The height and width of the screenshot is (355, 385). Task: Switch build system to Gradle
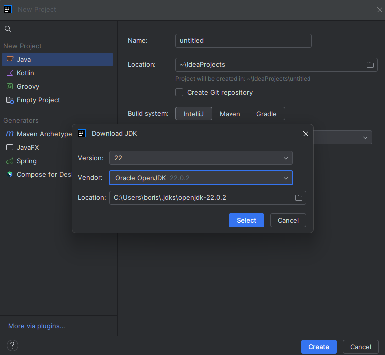point(266,114)
